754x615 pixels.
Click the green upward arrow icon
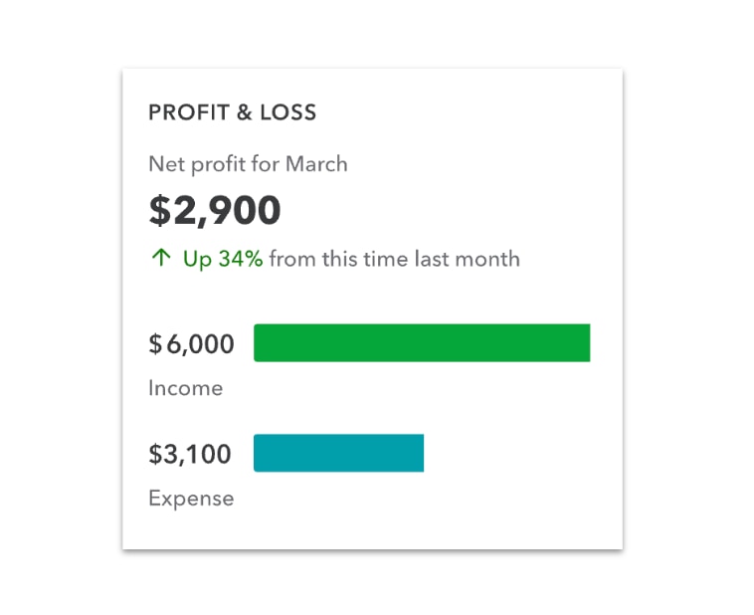[161, 259]
